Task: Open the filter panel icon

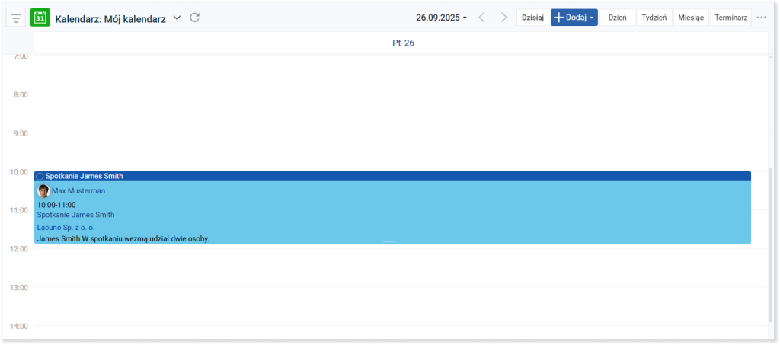Action: (x=17, y=18)
